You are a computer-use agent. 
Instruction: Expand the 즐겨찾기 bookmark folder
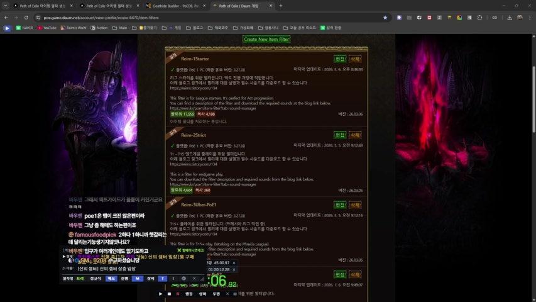145,28
